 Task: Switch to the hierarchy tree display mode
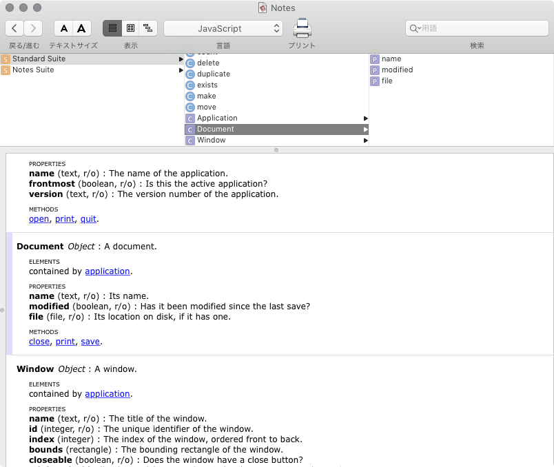click(148, 28)
